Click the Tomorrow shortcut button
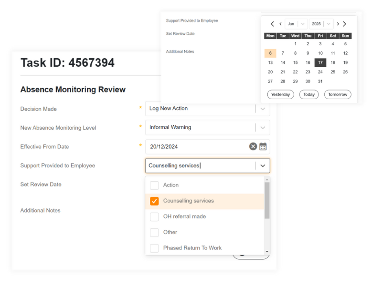Image resolution: width=382 pixels, height=286 pixels. click(x=338, y=94)
